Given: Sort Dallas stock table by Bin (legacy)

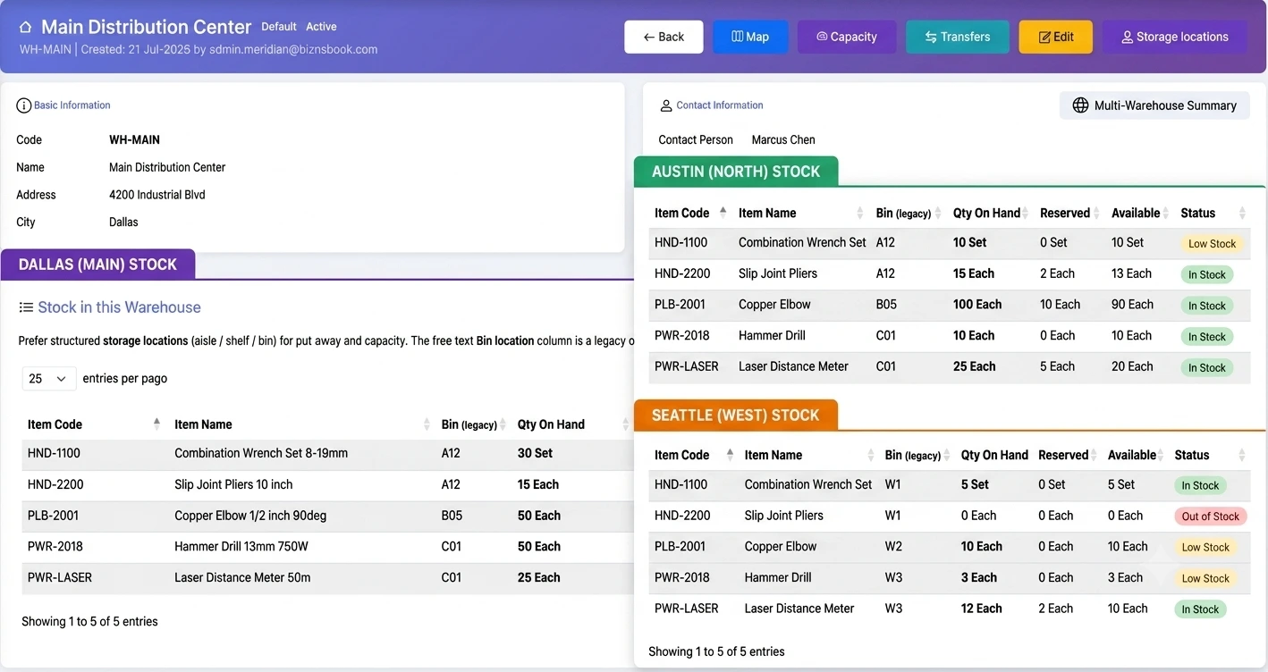Looking at the screenshot, I should coord(503,424).
